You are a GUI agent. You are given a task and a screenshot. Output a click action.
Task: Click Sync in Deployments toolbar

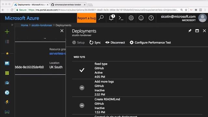[x=95, y=43]
